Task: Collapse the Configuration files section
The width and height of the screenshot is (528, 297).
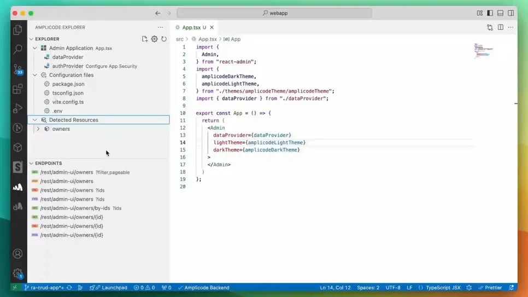Action: 35,75
